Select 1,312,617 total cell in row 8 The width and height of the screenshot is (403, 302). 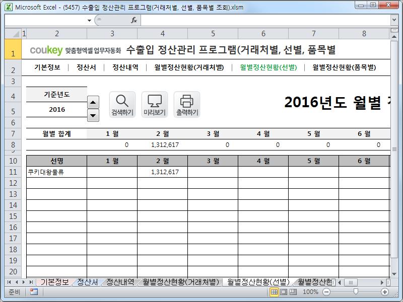162,145
